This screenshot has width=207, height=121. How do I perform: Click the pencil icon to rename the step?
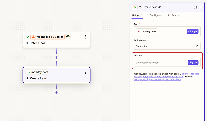pos(159,7)
